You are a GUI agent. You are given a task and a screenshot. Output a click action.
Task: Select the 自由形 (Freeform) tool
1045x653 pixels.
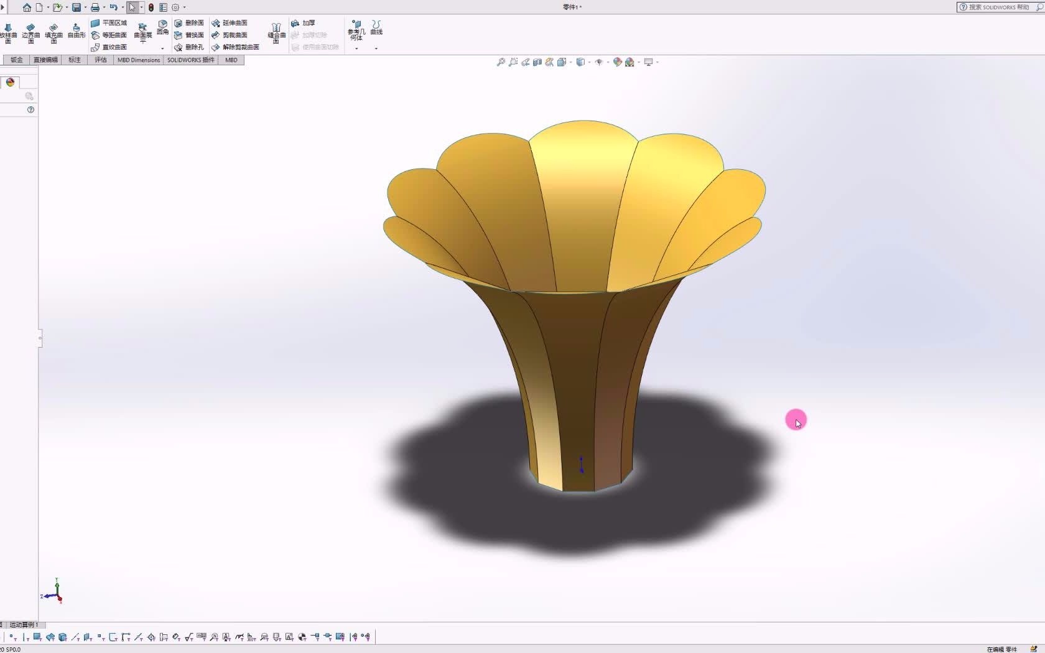click(77, 31)
